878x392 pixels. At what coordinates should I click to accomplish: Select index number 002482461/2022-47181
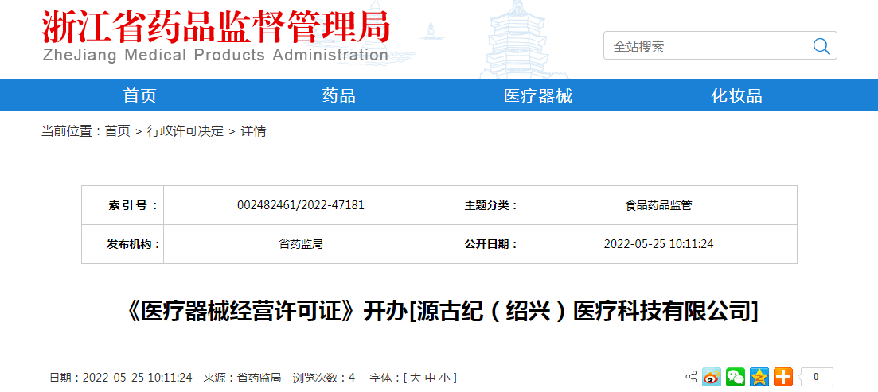[x=301, y=205]
